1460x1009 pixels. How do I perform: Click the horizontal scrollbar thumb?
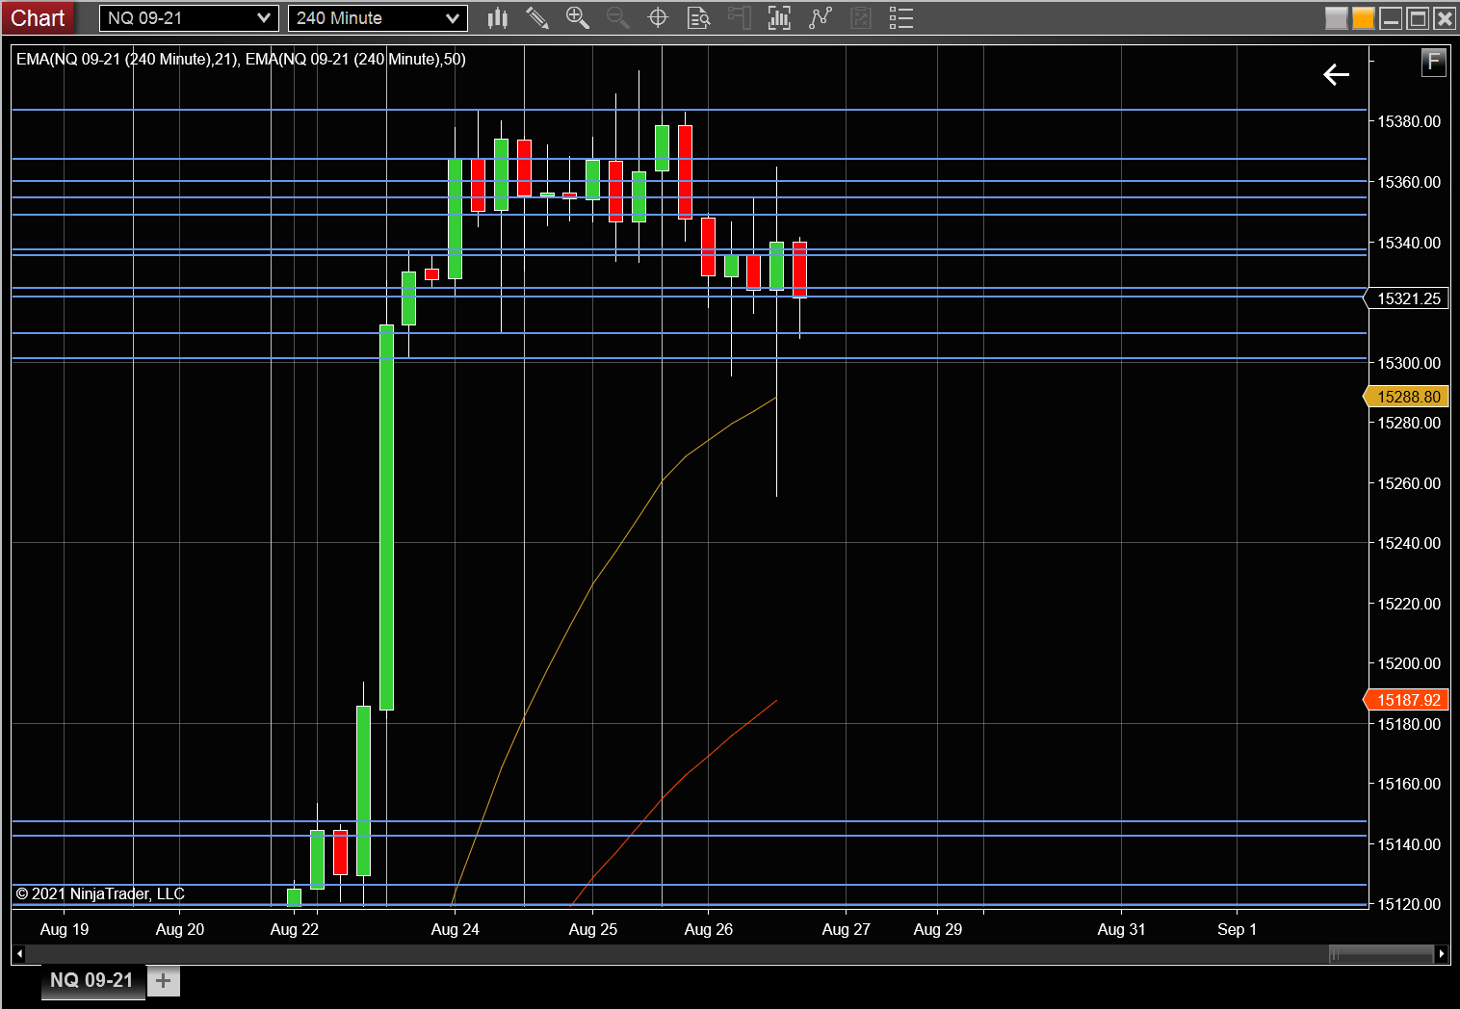(x=1381, y=954)
